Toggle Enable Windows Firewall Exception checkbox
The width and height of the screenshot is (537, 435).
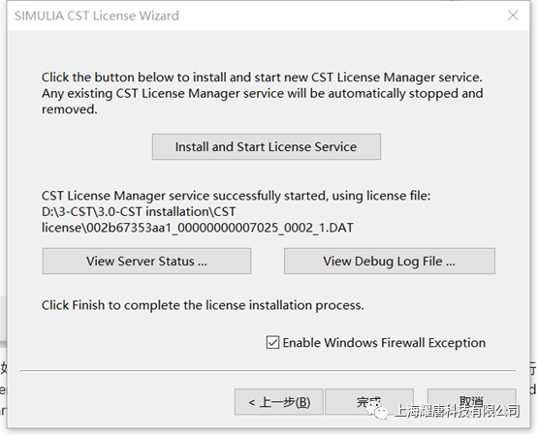point(272,342)
